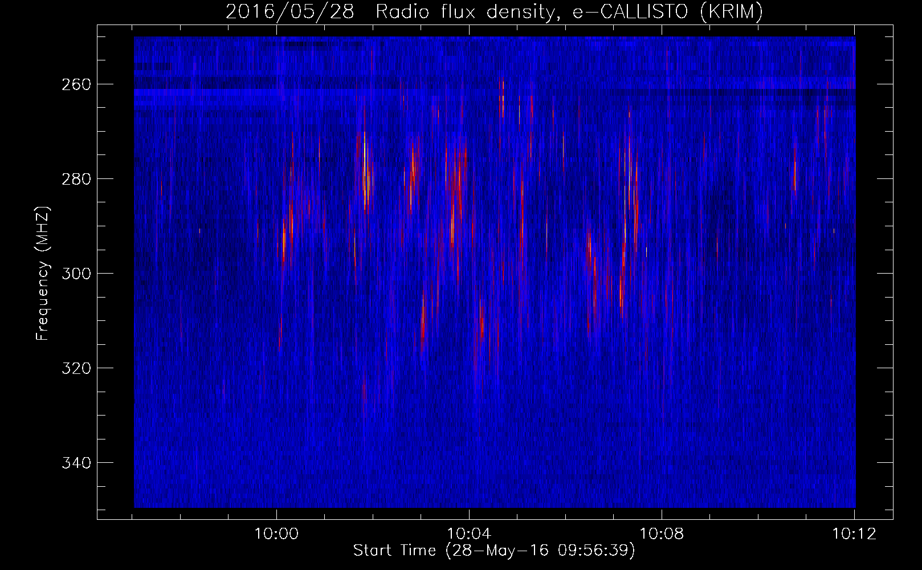Click the 280 frequency tick label
Screen dimensions: 922x570
pos(75,179)
